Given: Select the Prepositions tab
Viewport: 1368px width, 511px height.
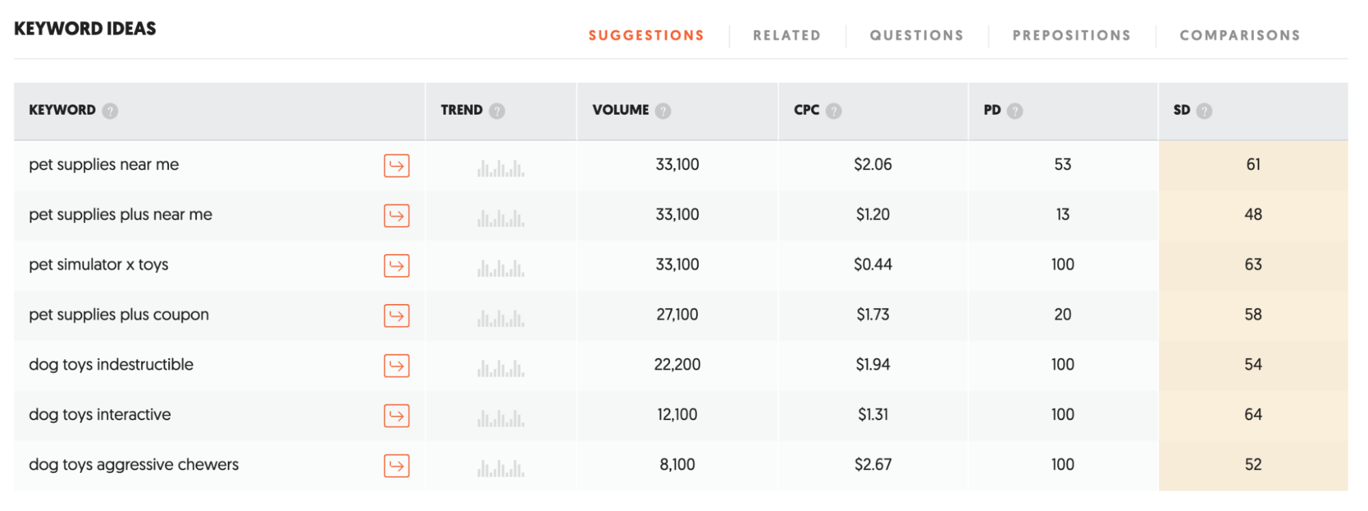Looking at the screenshot, I should (x=1071, y=36).
